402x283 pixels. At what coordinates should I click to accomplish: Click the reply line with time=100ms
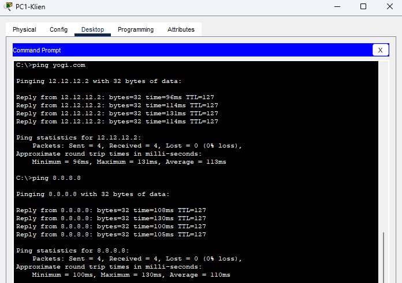point(111,227)
